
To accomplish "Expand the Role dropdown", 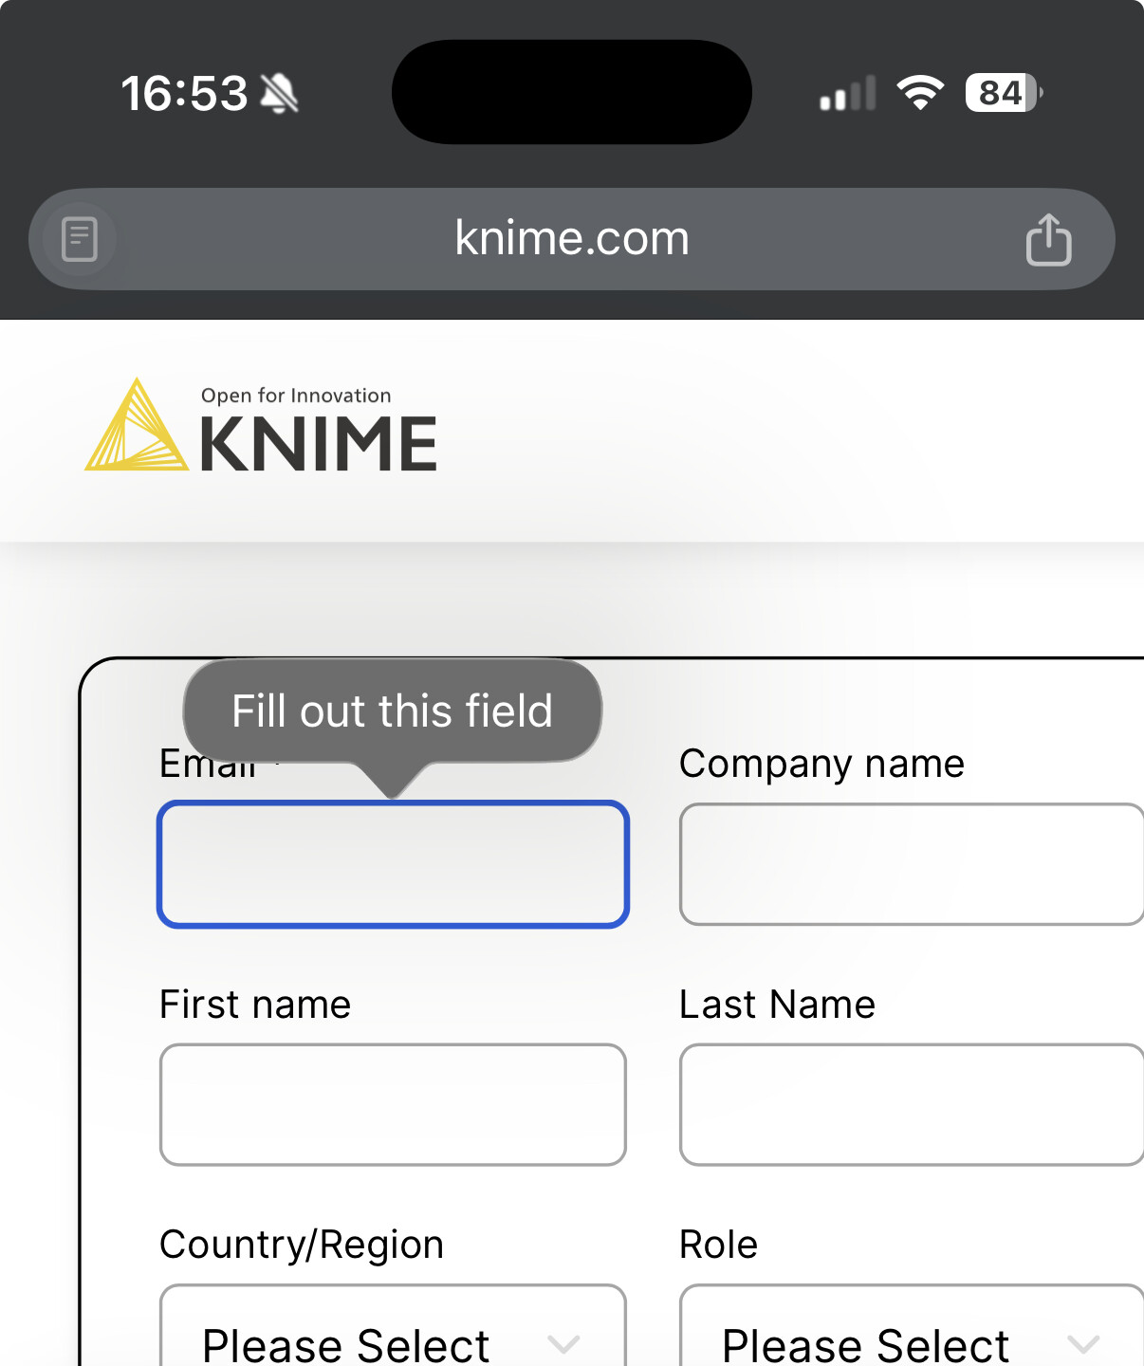I will pyautogui.click(x=911, y=1339).
